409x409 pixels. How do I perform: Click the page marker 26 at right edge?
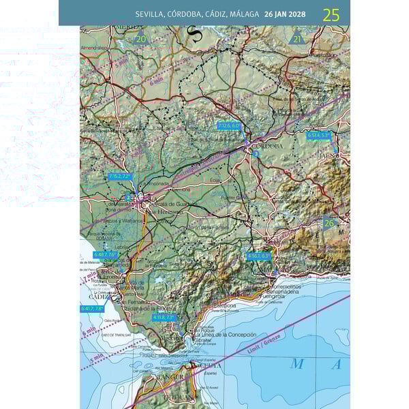tap(329, 223)
